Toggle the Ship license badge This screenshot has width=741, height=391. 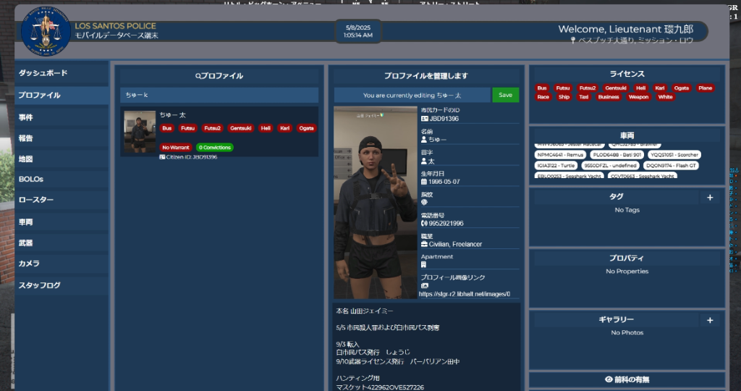pyautogui.click(x=564, y=97)
